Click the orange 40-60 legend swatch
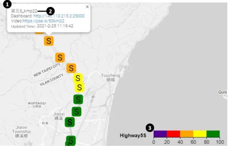The height and width of the screenshot is (146, 228). [187, 134]
